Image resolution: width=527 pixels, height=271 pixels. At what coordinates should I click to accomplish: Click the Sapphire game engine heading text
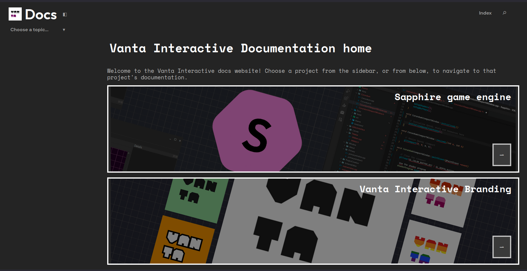453,97
